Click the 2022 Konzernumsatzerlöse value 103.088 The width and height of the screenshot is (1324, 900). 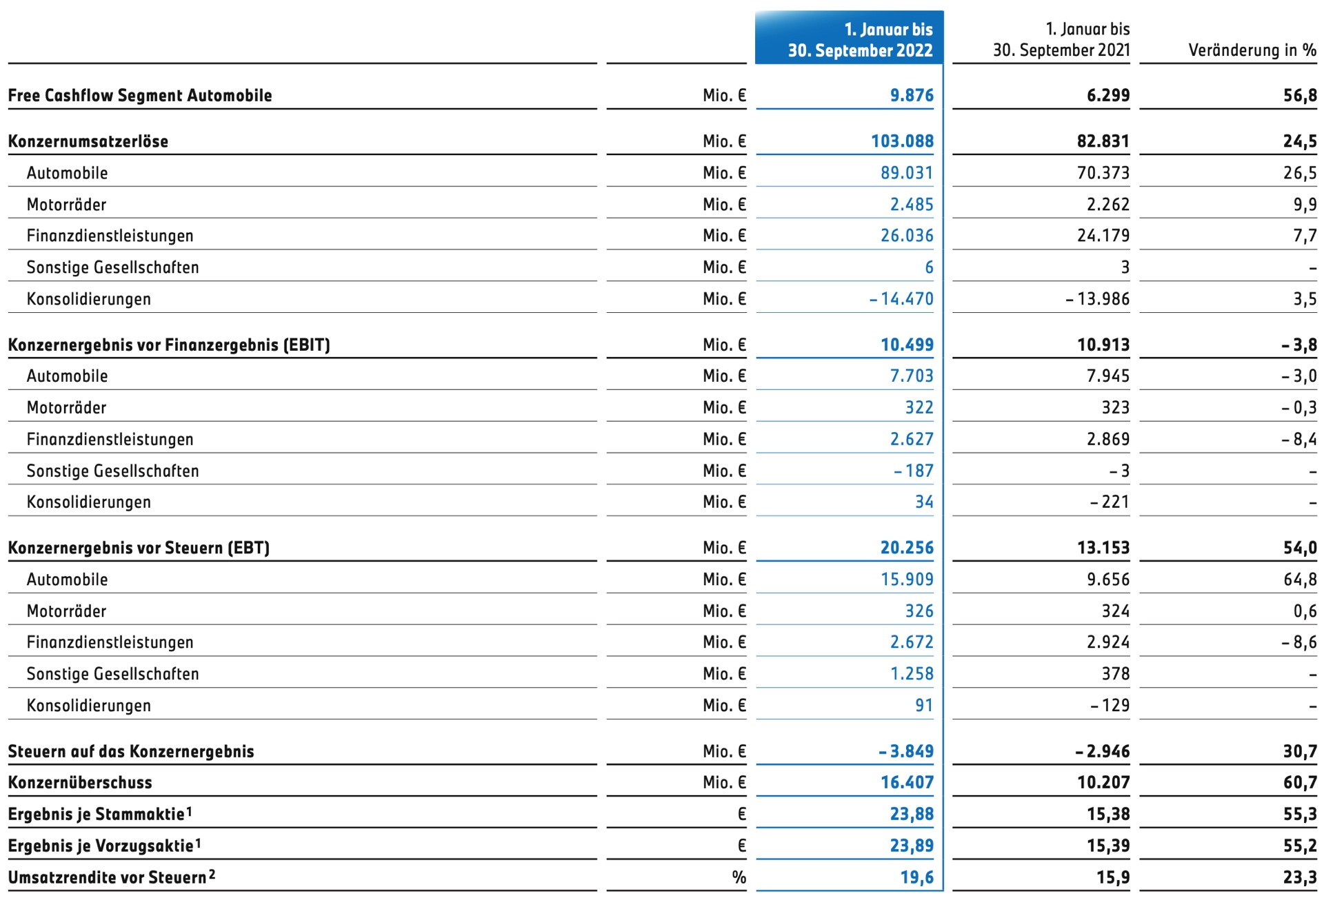[x=902, y=141]
